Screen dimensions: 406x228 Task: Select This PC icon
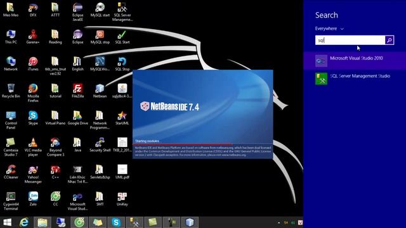(x=11, y=37)
